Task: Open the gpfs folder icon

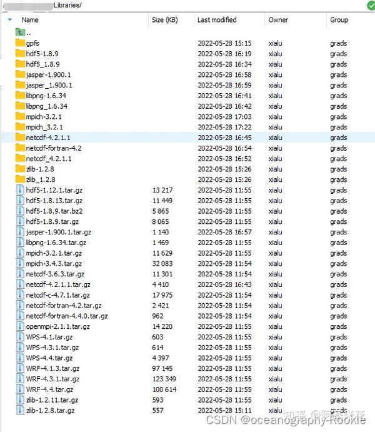Action: pos(20,43)
